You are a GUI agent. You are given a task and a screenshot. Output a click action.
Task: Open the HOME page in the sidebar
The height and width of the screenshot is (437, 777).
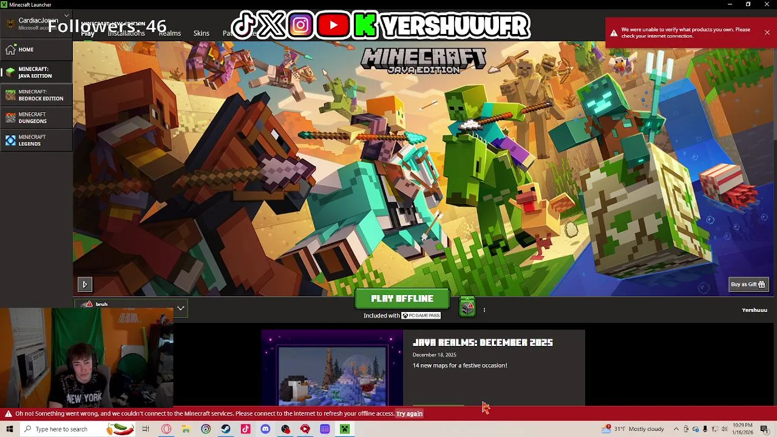tap(36, 50)
